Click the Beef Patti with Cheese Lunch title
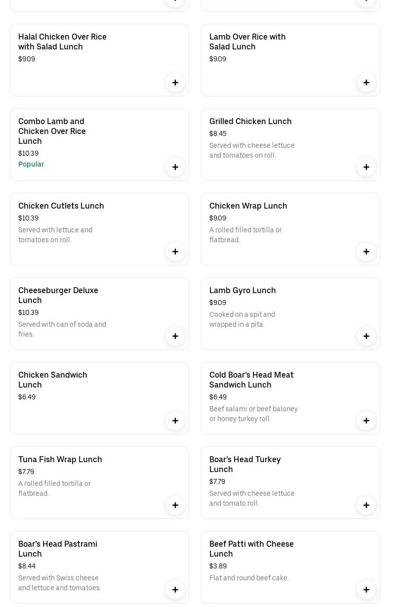Viewport: 397px width, 607px height. point(251,549)
